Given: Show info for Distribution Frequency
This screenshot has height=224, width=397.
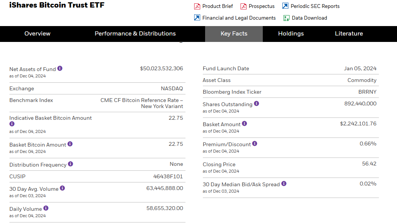Looking at the screenshot, I should [71, 164].
